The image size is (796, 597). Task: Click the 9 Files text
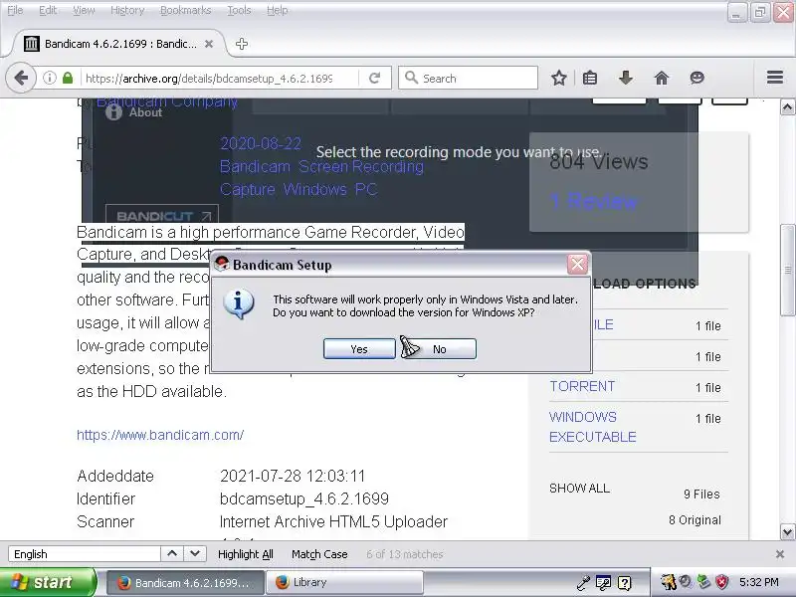(701, 494)
